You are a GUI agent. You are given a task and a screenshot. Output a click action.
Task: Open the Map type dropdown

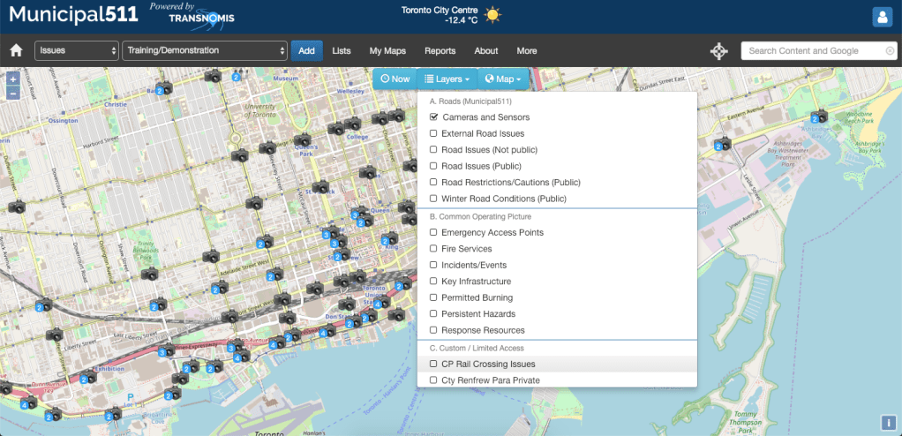[x=503, y=79]
